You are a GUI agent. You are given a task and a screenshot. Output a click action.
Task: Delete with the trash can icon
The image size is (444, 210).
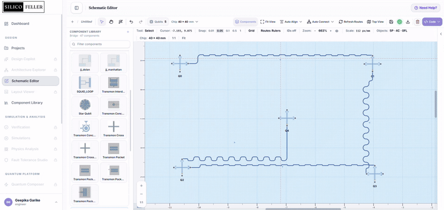click(x=417, y=22)
